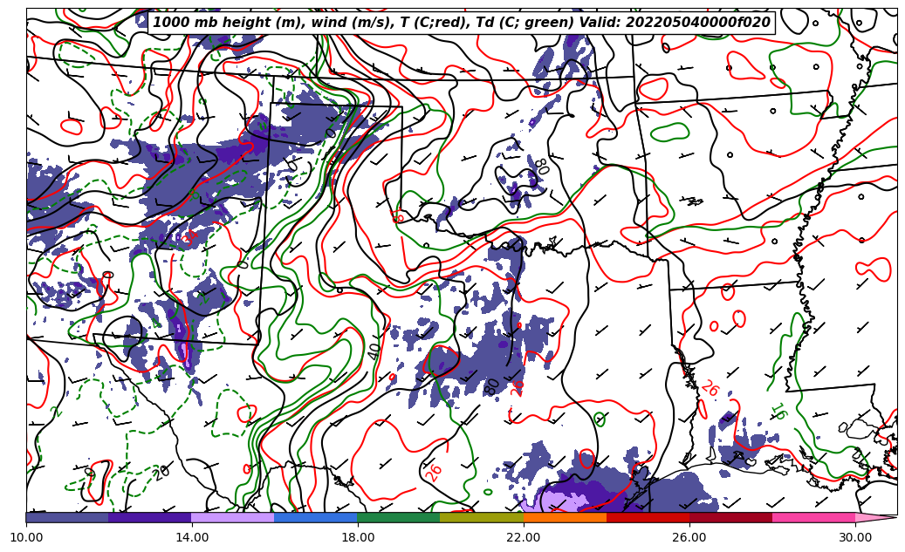Image resolution: width=905 pixels, height=552 pixels.
Task: Click the red 34 temperature contour label
Action: (190, 236)
